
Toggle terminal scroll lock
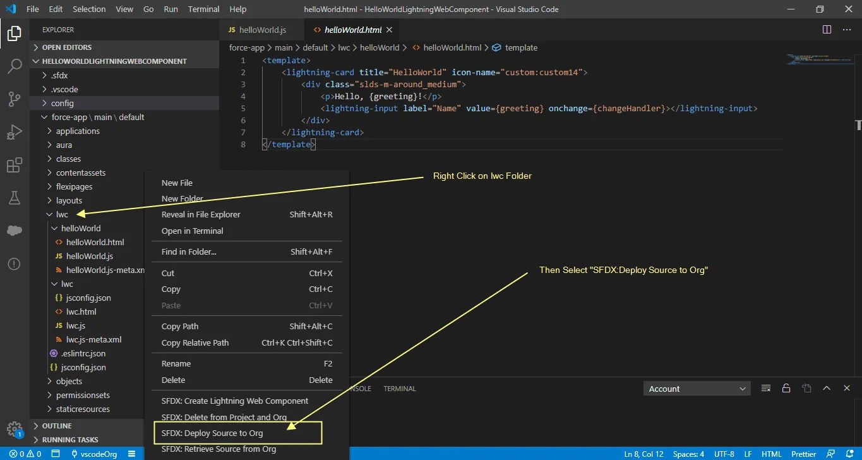tap(786, 388)
